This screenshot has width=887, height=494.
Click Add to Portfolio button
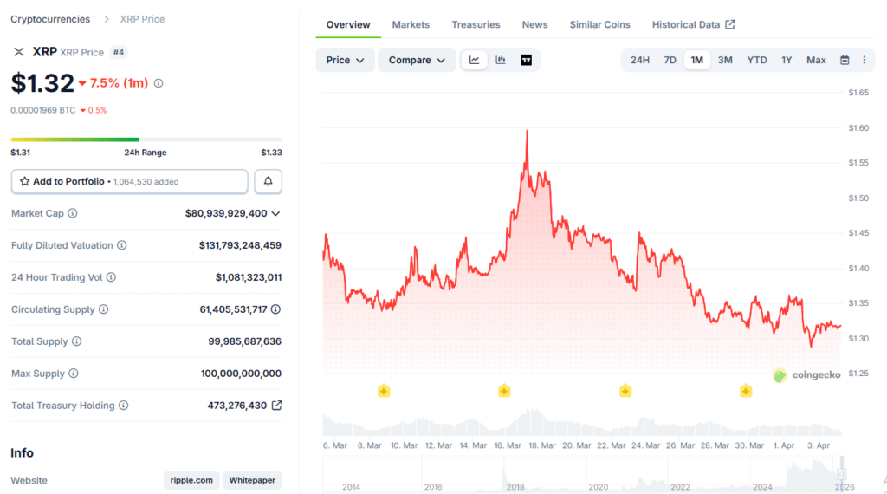[130, 181]
